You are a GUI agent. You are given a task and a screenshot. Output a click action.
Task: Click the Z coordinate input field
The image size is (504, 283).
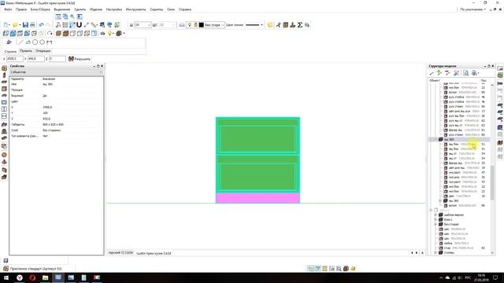click(57, 59)
